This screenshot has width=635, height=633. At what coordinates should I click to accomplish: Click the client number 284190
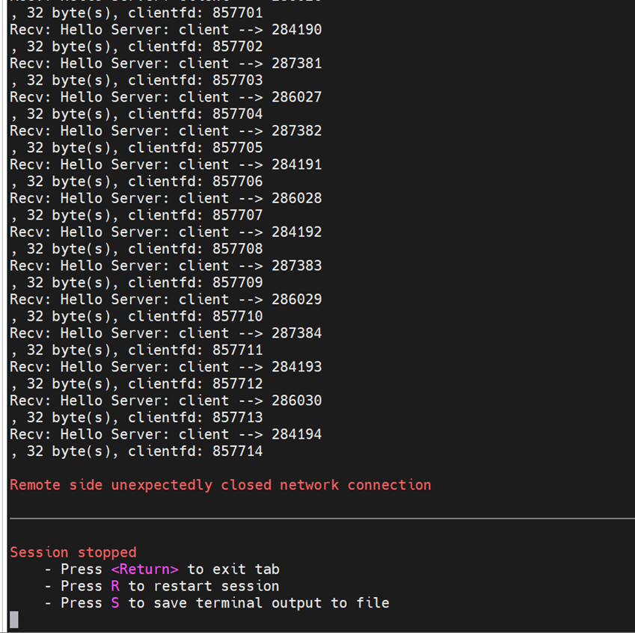(297, 30)
